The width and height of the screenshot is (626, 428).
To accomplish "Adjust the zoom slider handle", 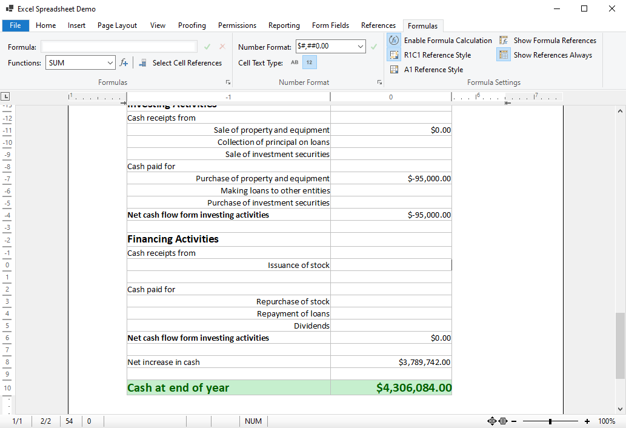I will pyautogui.click(x=550, y=421).
